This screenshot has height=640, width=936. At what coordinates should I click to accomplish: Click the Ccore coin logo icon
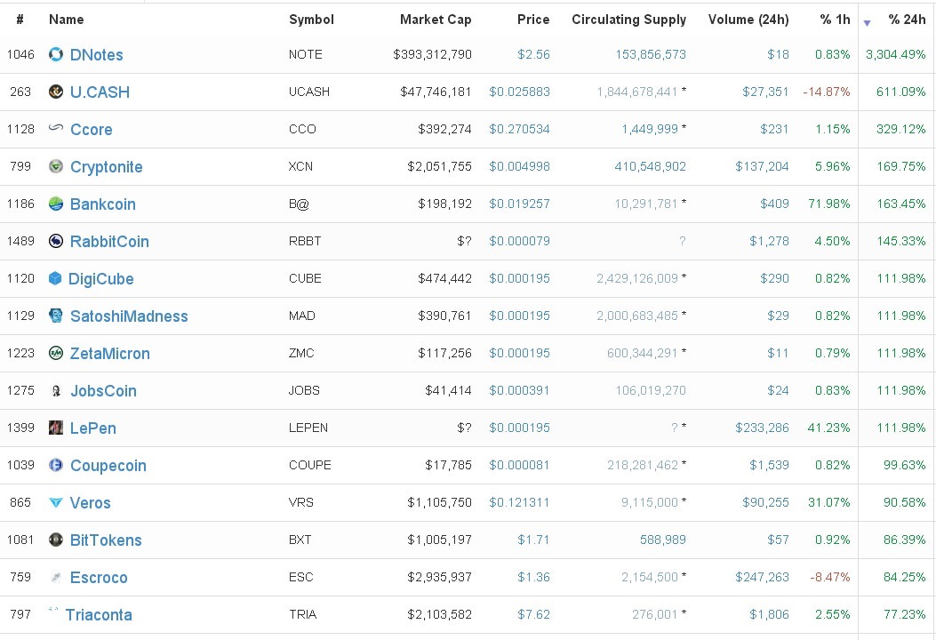[55, 127]
